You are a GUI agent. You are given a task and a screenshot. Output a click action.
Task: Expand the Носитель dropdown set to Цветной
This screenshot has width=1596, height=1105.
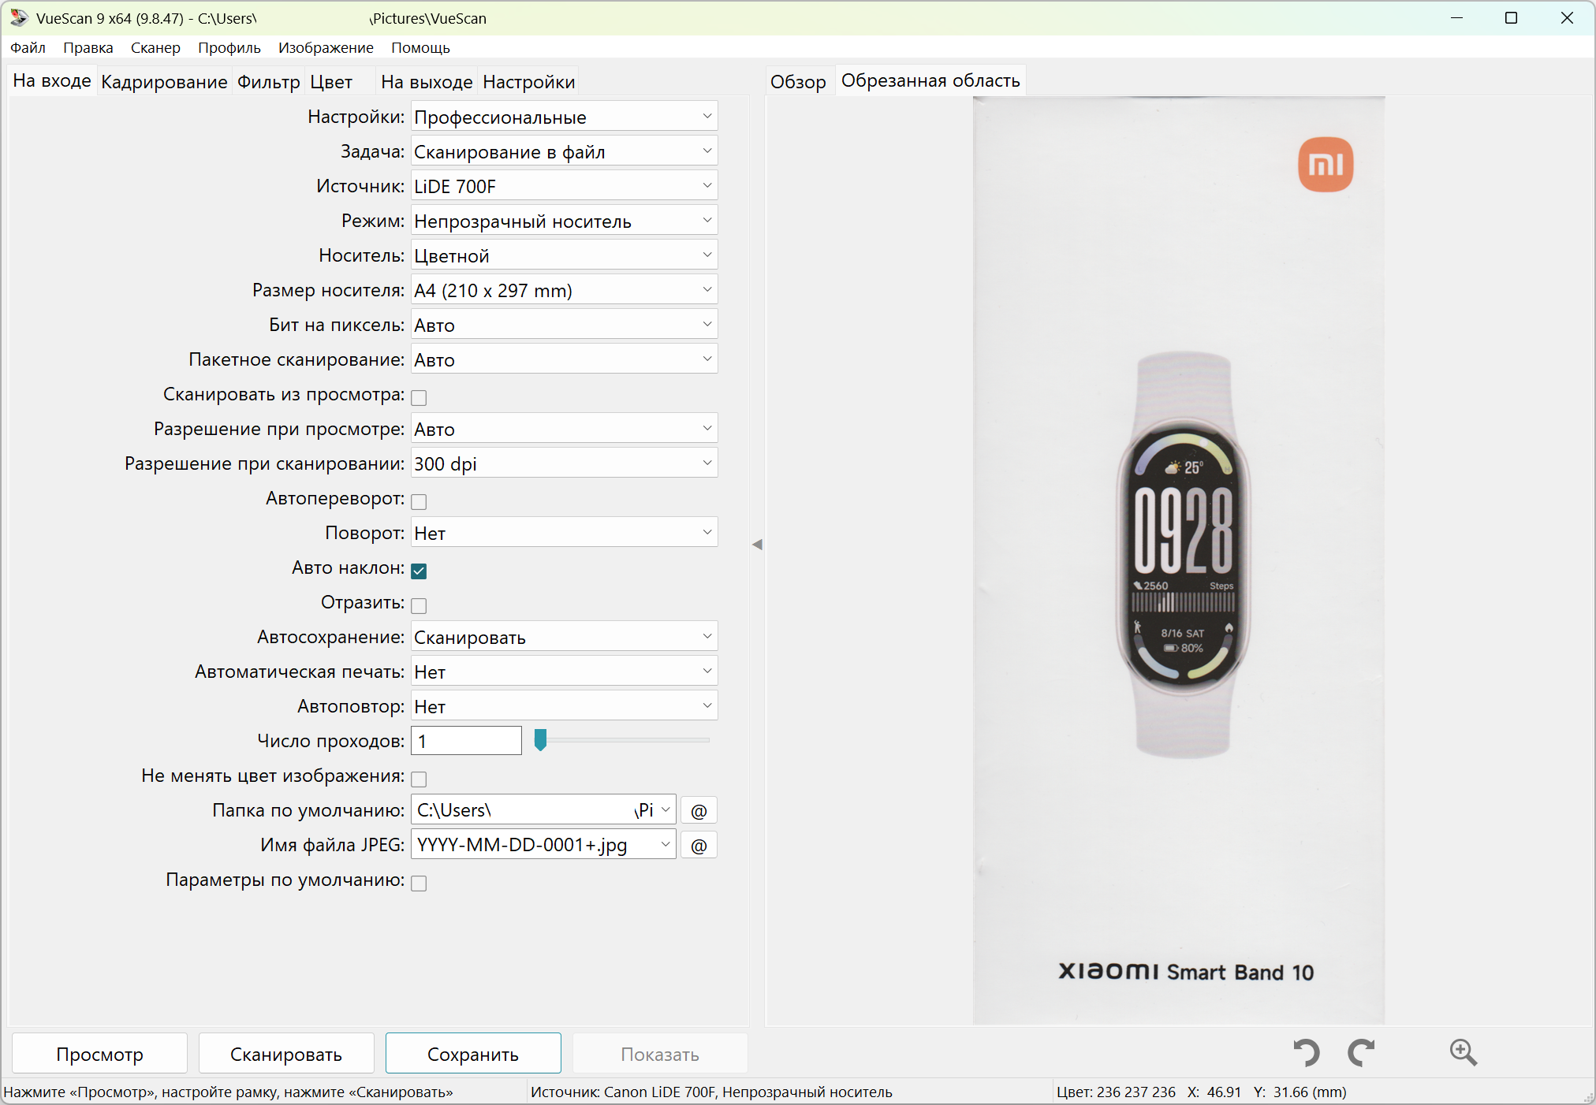[564, 255]
